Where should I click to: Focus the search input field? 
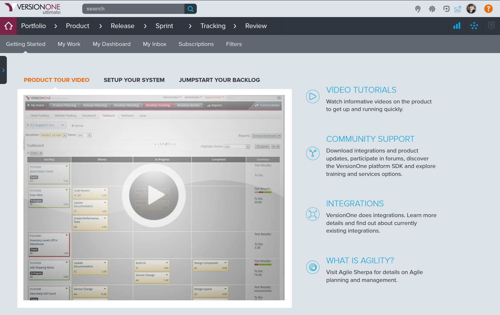click(x=133, y=9)
